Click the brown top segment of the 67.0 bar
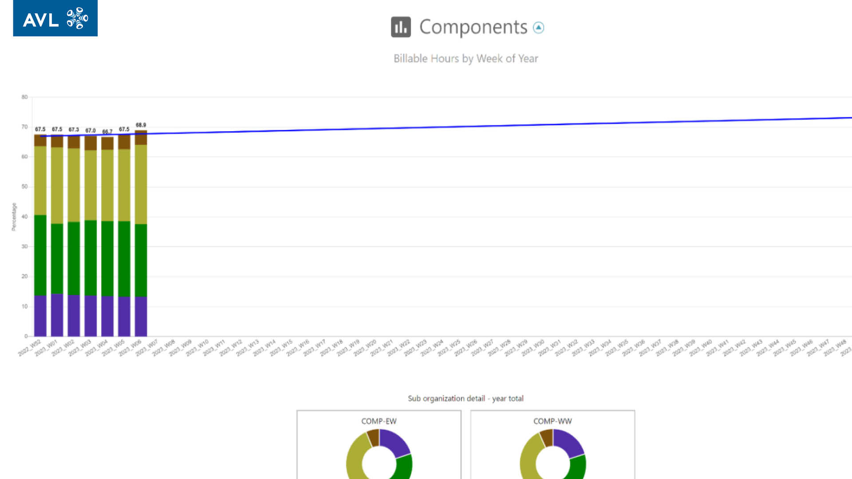 pyautogui.click(x=91, y=143)
